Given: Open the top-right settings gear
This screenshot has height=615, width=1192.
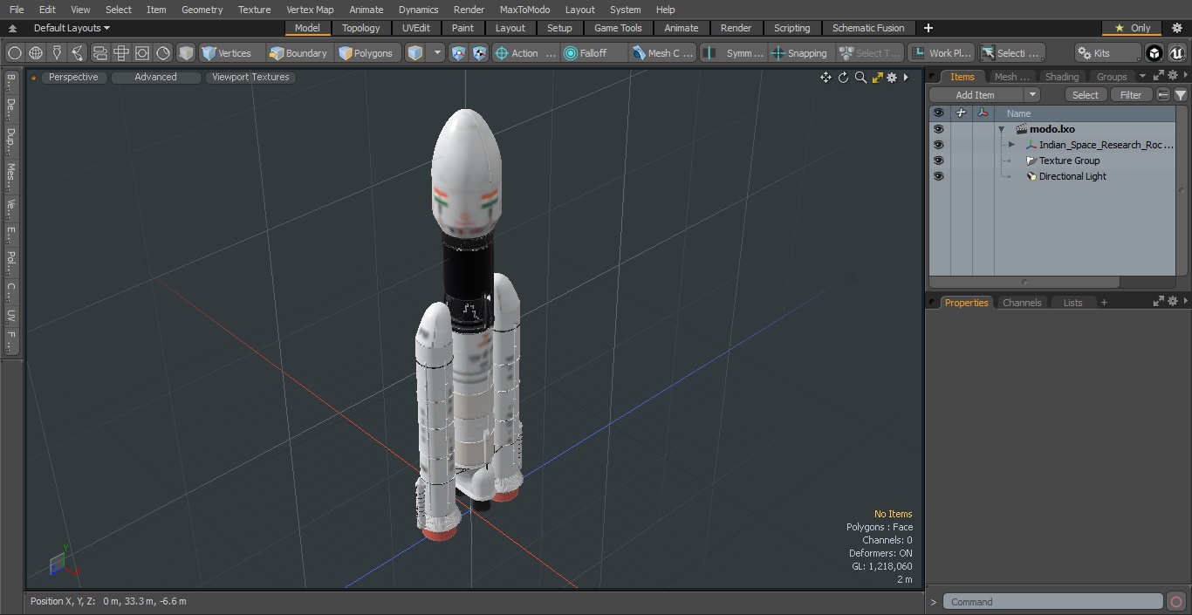Looking at the screenshot, I should click(x=1177, y=28).
